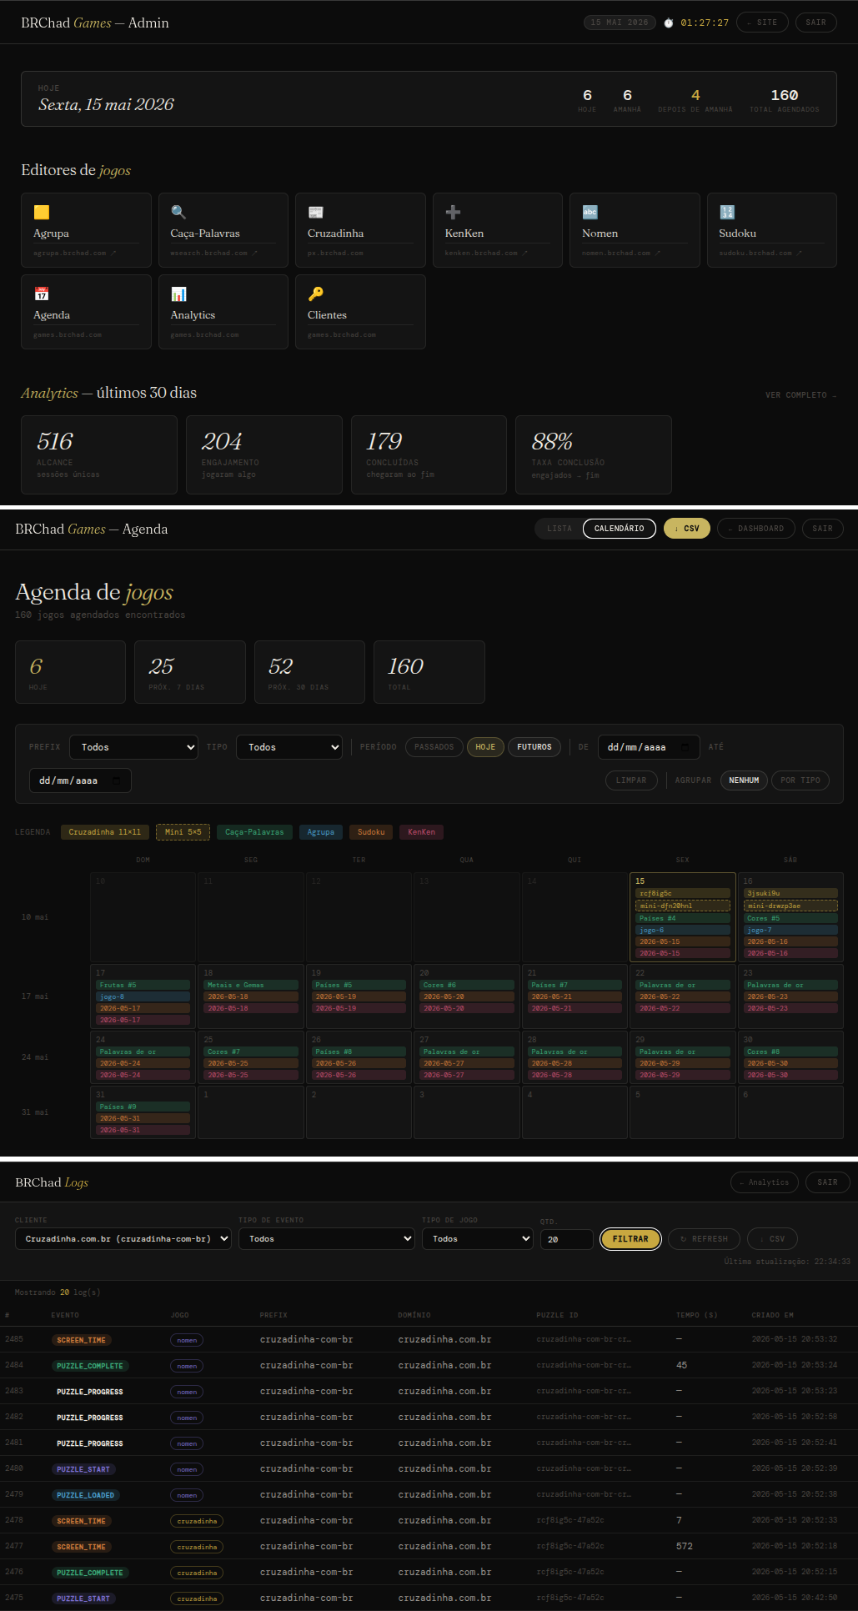858x1611 pixels.
Task: Click the Mini 5×5 legend chip
Action: (x=183, y=832)
